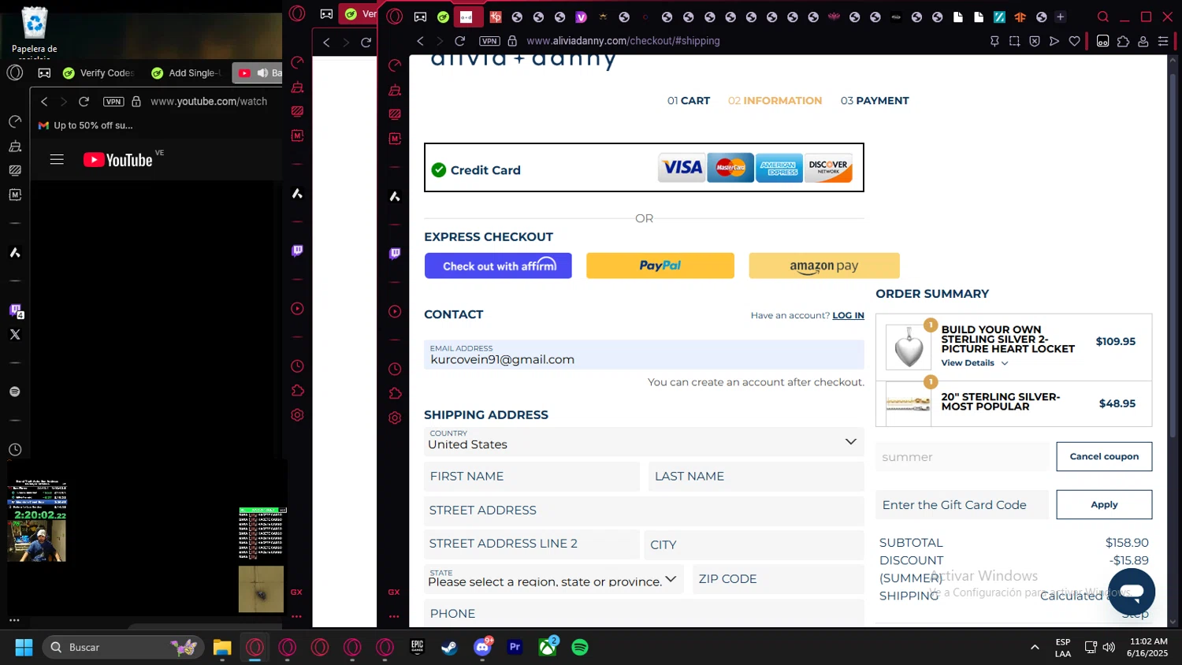Bookmark checkout page with the heart icon
This screenshot has width=1182, height=665.
tap(1074, 41)
